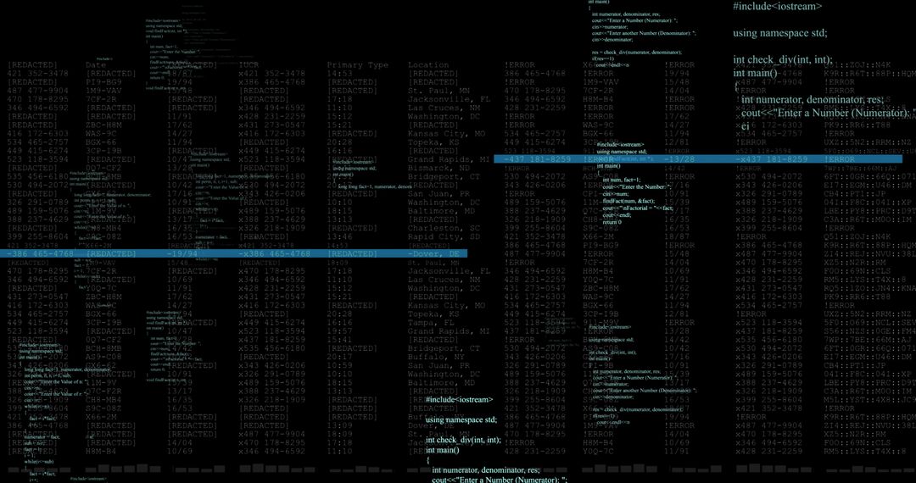Click the findFact(num, &fact); code line
The image size is (916, 483).
coord(629,201)
